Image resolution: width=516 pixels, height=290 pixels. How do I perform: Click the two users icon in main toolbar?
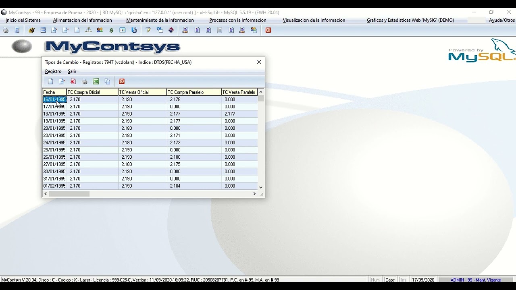coord(100,30)
